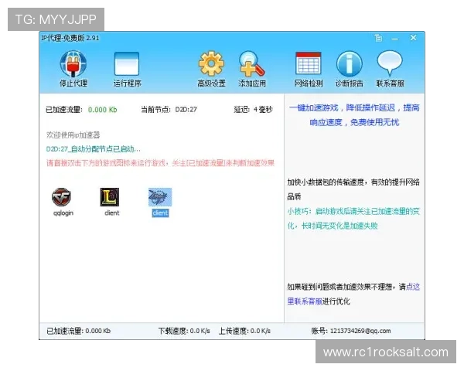The height and width of the screenshot is (371, 464).
Task: Click the 小技巧 green tip text
Action: tap(353, 219)
